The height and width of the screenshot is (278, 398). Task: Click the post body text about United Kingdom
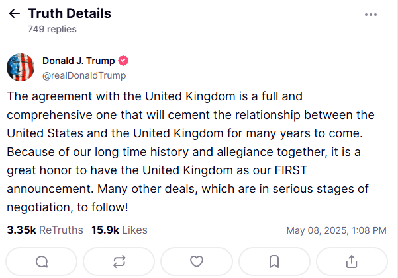pos(191,152)
